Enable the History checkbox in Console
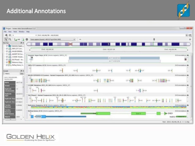The image size is (195, 146). [4, 74]
